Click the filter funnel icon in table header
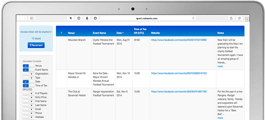The height and width of the screenshot is (120, 265). point(61,33)
